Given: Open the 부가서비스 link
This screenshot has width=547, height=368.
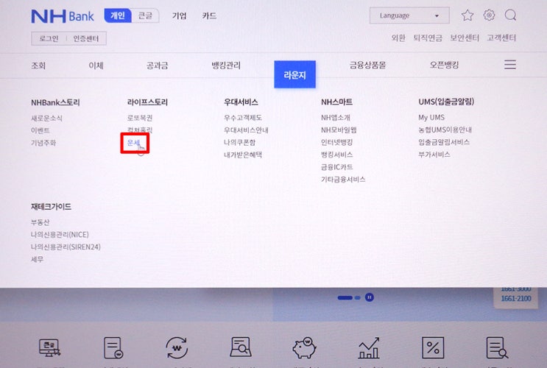Looking at the screenshot, I should click(x=434, y=155).
